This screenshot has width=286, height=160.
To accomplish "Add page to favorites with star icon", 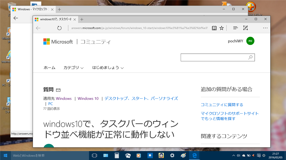I will [x=221, y=28].
